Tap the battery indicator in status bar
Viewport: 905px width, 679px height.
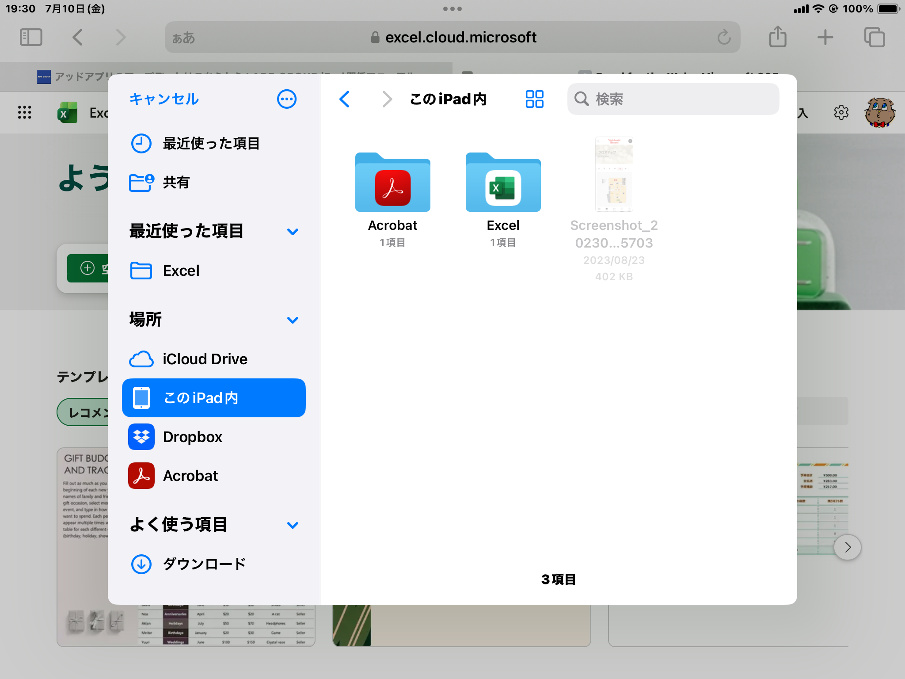[x=889, y=9]
